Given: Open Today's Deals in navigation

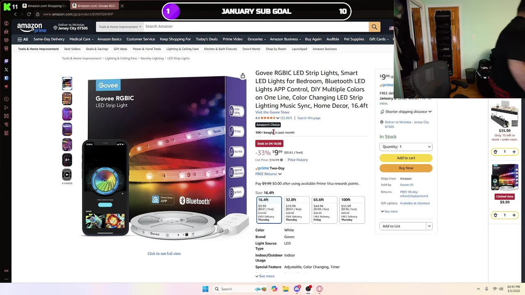Looking at the screenshot, I should [x=207, y=39].
